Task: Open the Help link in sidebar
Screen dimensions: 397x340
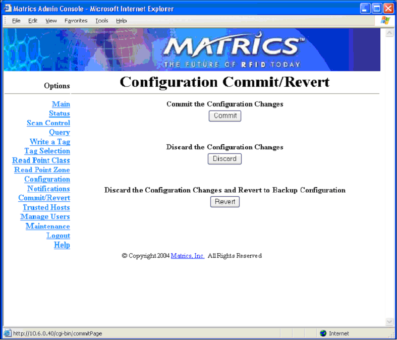Action: tap(62, 245)
